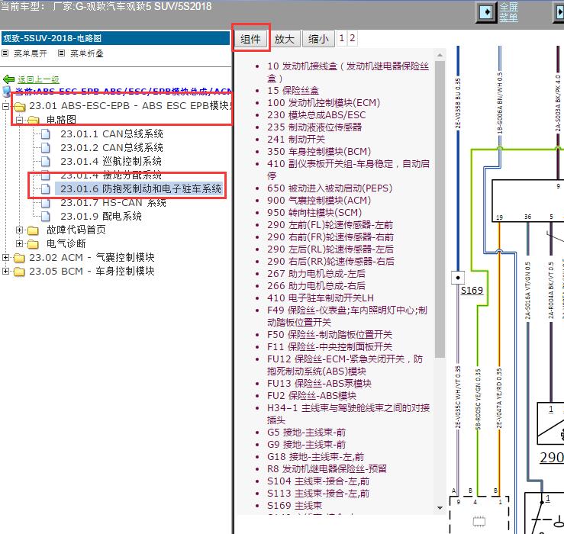
Task: Click the 电气诊断 folder icon
Action: [33, 244]
